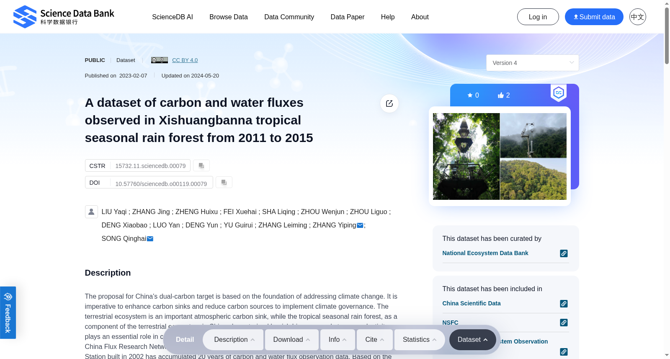Click the Science Data Bank logo
Viewport: 670px width, 359px height.
tap(64, 17)
